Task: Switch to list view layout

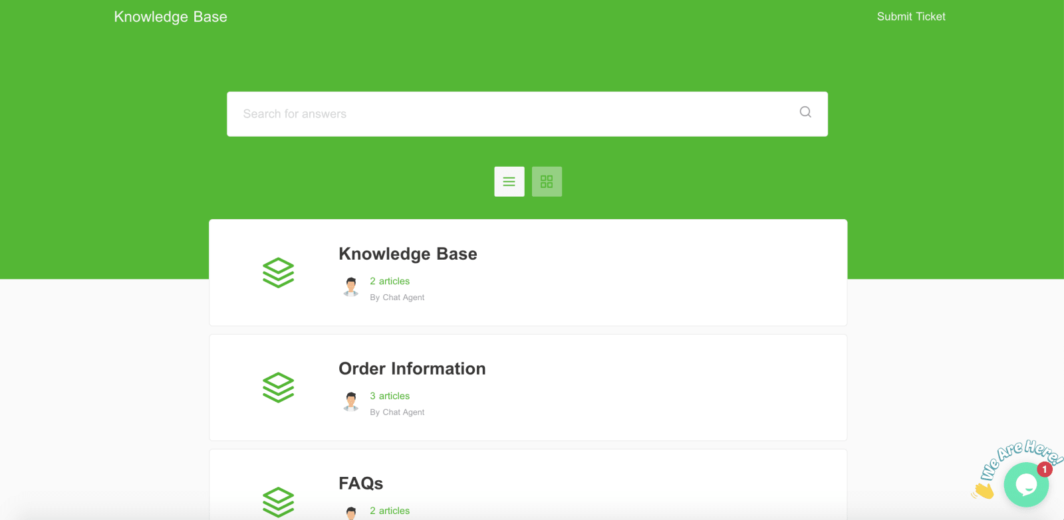Action: coord(509,181)
